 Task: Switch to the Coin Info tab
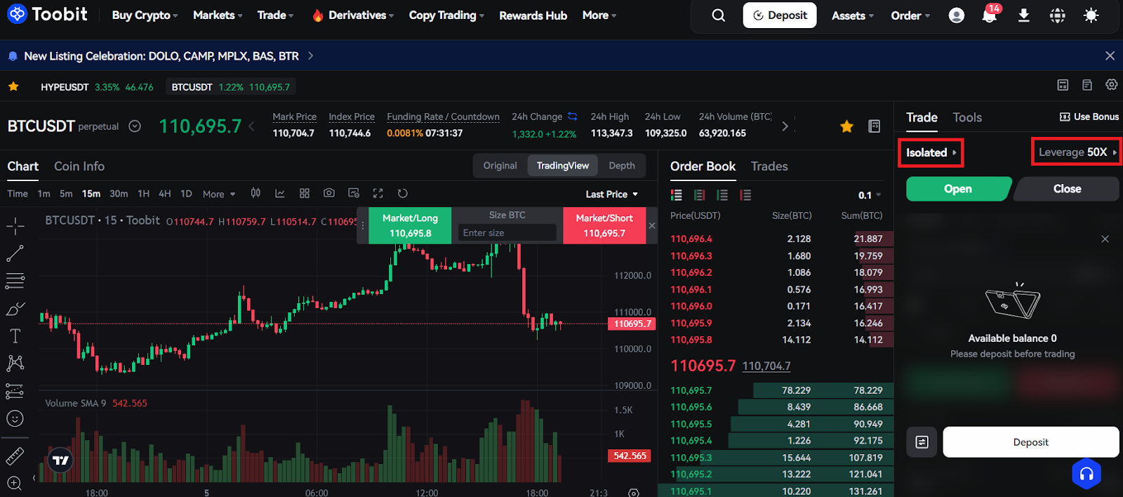click(79, 166)
